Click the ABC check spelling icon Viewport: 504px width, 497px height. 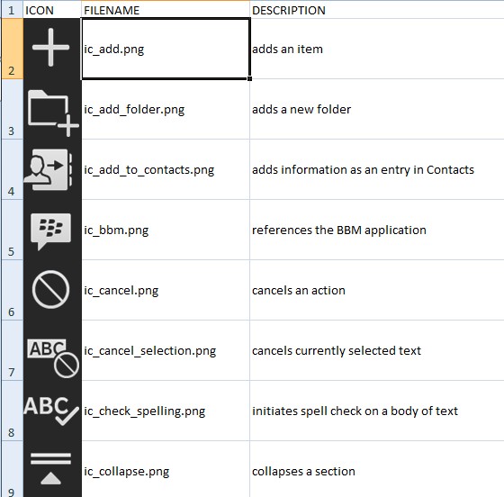click(x=51, y=411)
